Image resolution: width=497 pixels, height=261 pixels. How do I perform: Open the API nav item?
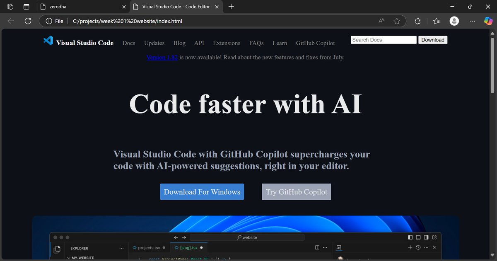[x=199, y=43]
